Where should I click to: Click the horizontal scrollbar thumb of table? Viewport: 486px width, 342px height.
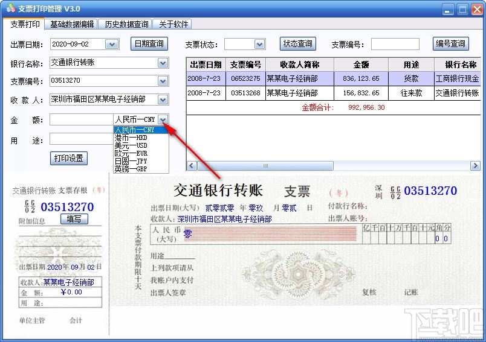[x=265, y=166]
